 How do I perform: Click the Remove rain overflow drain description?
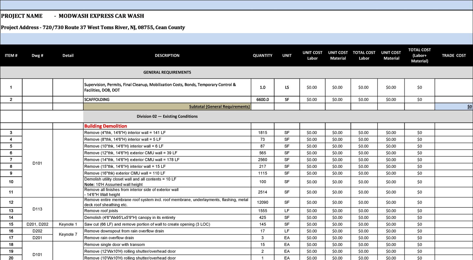[x=167, y=238]
